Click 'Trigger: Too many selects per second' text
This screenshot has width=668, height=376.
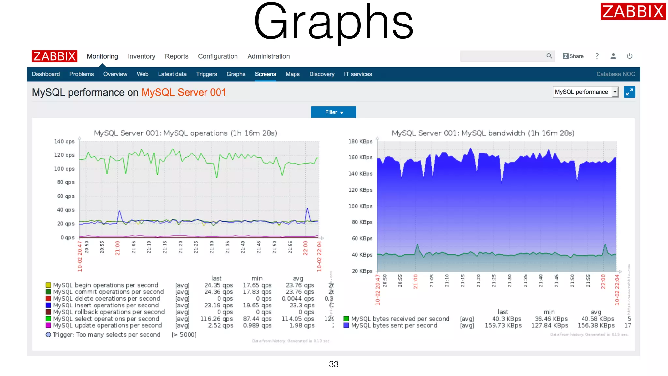[107, 334]
